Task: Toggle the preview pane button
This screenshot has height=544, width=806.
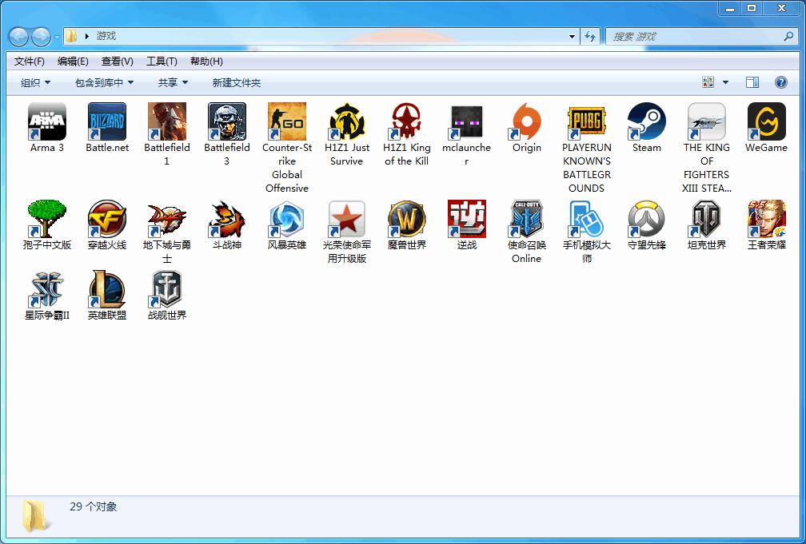Action: point(752,82)
